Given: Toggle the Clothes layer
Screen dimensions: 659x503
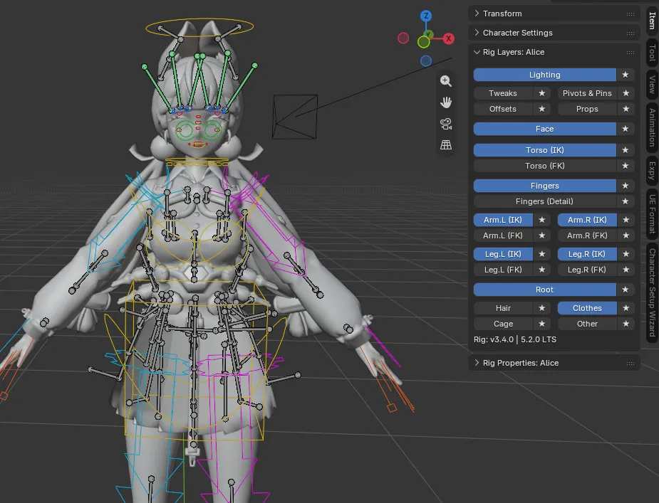Looking at the screenshot, I should [x=587, y=308].
